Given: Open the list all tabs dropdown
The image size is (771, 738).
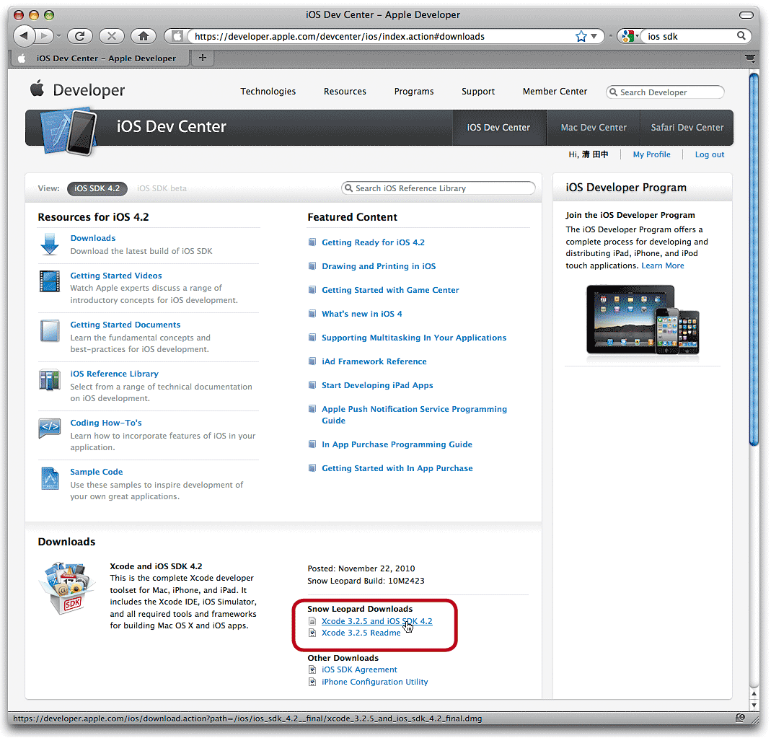Looking at the screenshot, I should pos(750,58).
